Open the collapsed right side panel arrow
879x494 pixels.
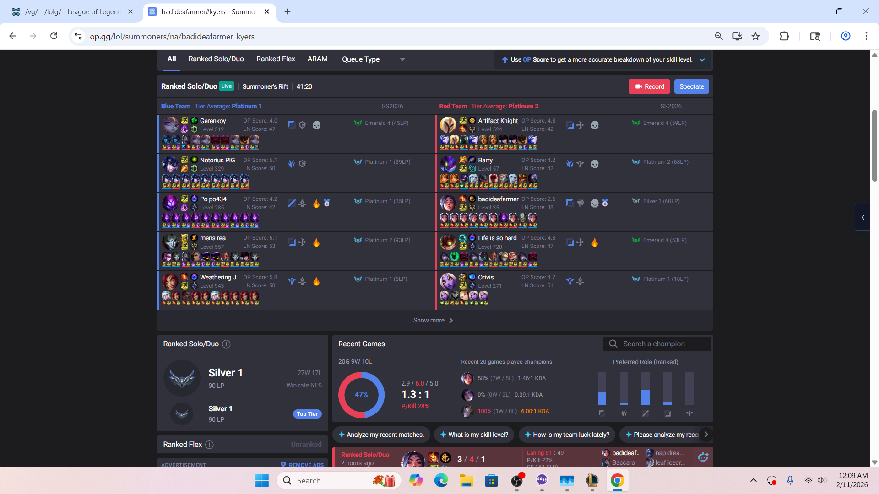pyautogui.click(x=863, y=217)
